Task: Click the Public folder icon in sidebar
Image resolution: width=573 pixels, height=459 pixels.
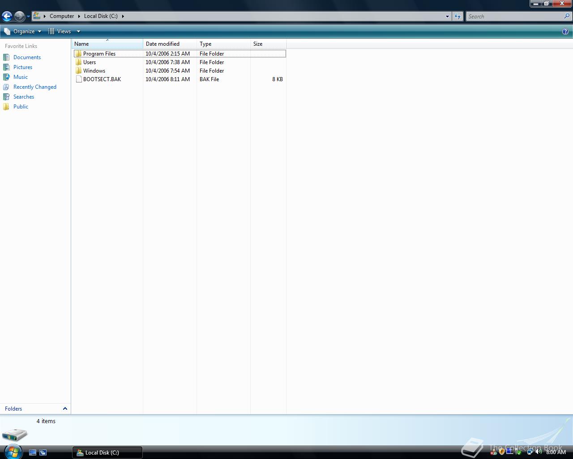Action: 6,107
